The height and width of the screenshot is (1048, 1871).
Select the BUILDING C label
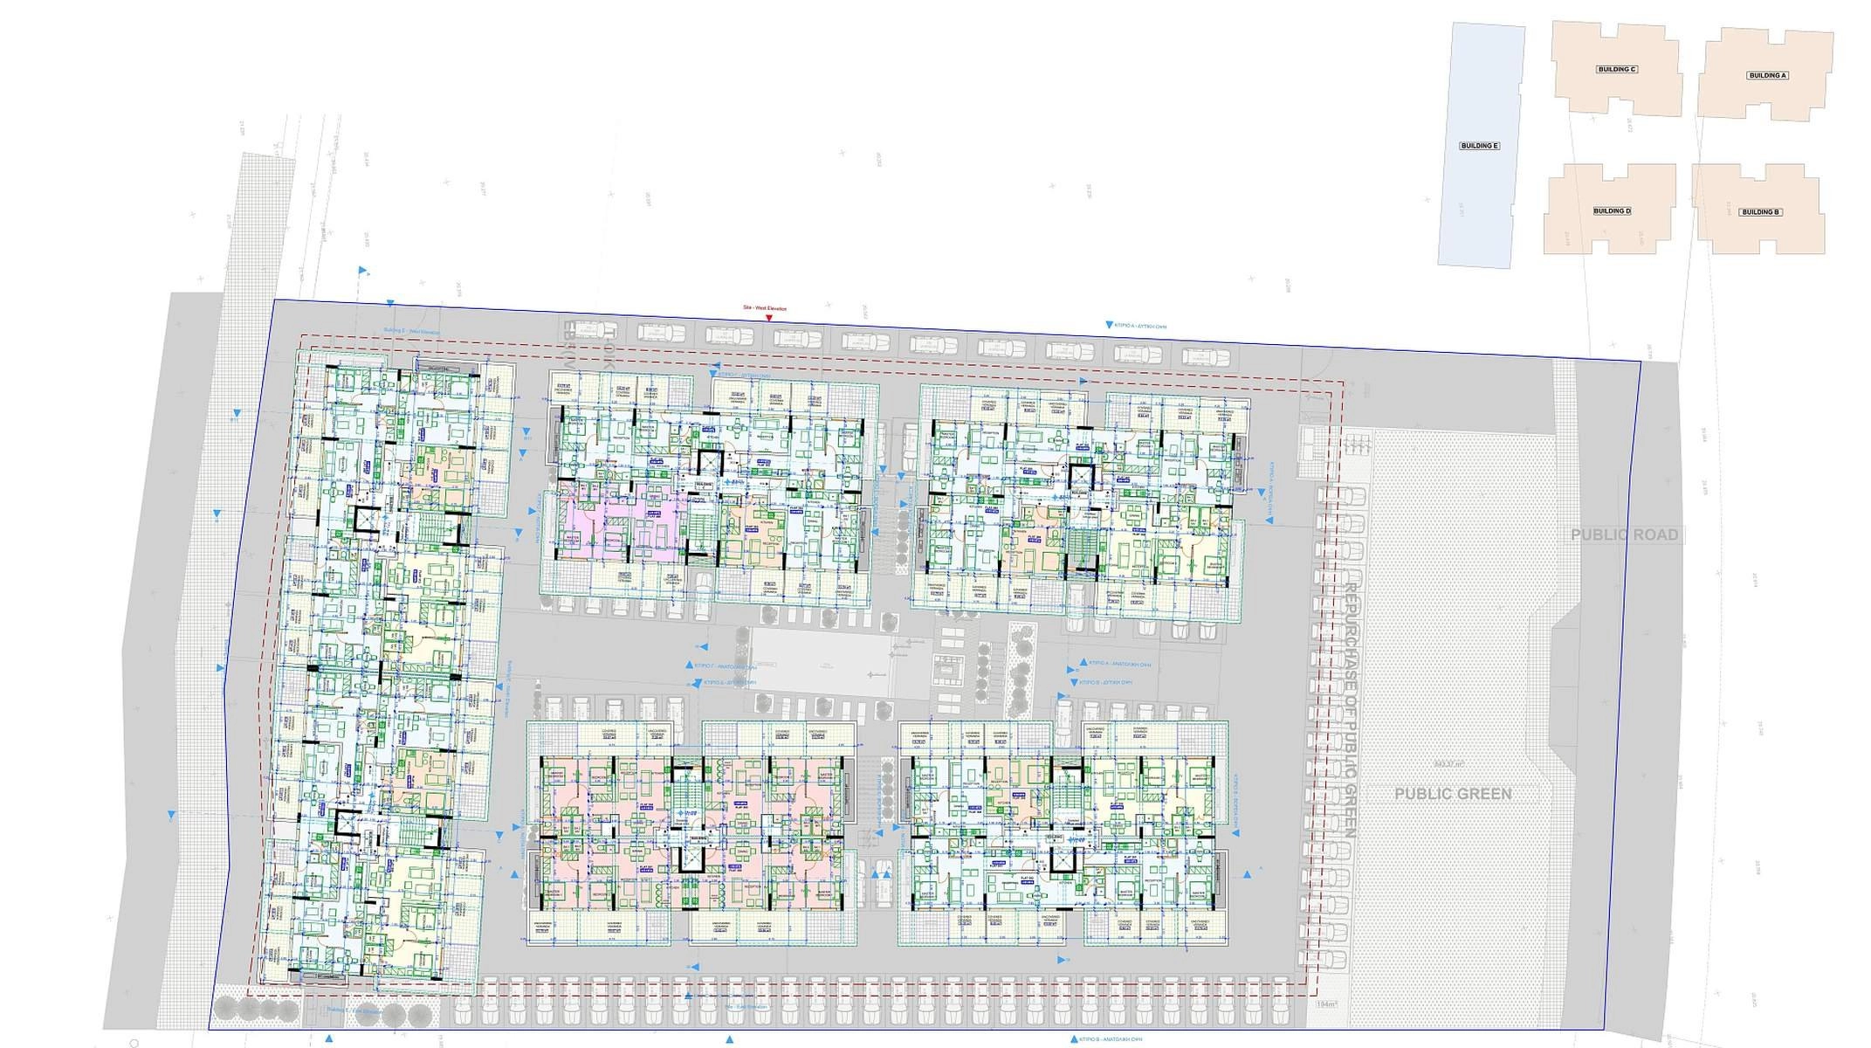click(x=1616, y=70)
